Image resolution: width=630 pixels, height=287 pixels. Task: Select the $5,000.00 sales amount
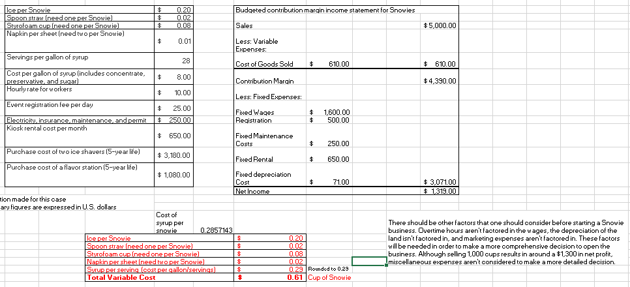click(x=440, y=25)
